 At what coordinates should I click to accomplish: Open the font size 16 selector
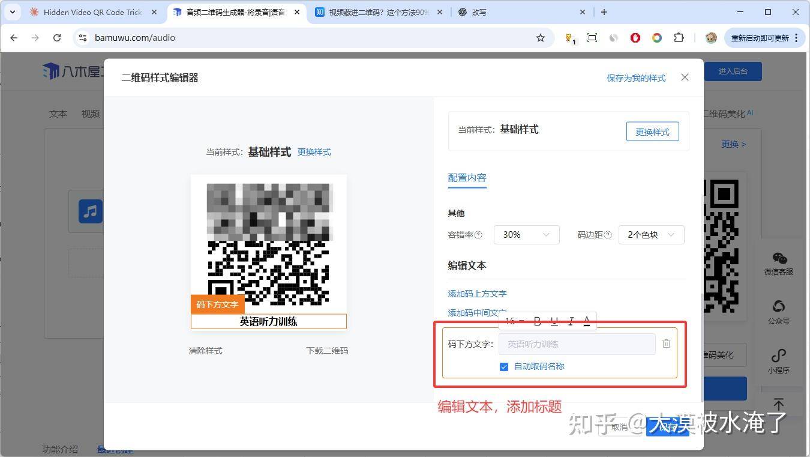[514, 321]
